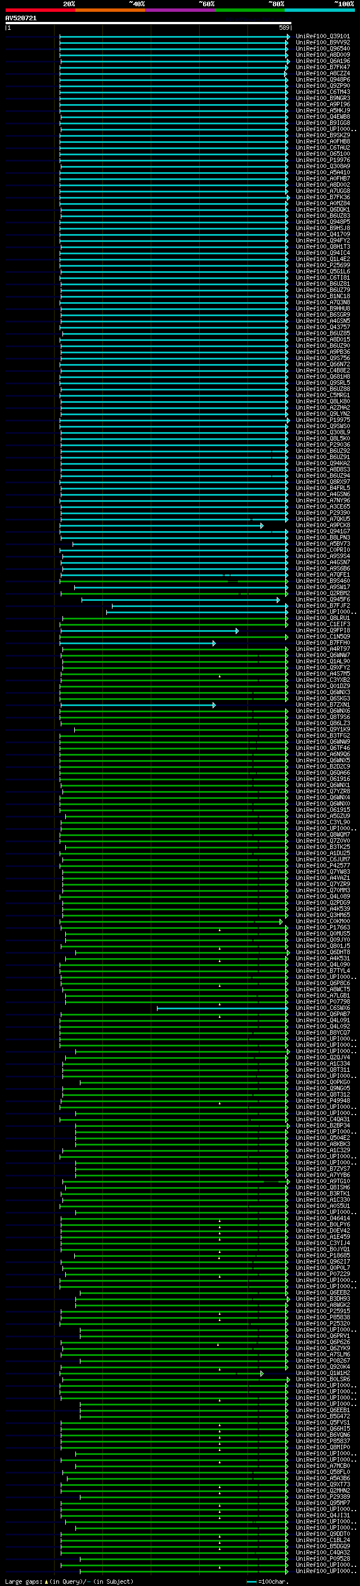Open hit UniRef100_Q6A196
This screenshot has width=360, height=1586.
pyautogui.click(x=323, y=61)
